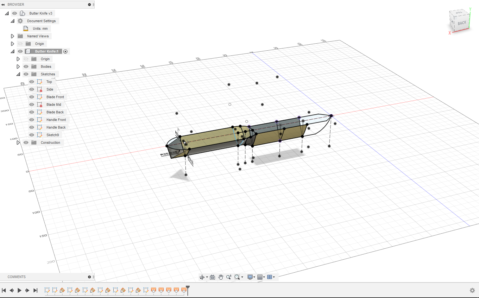Play the design history timeline
Viewport: 479px width, 298px height.
[19, 290]
